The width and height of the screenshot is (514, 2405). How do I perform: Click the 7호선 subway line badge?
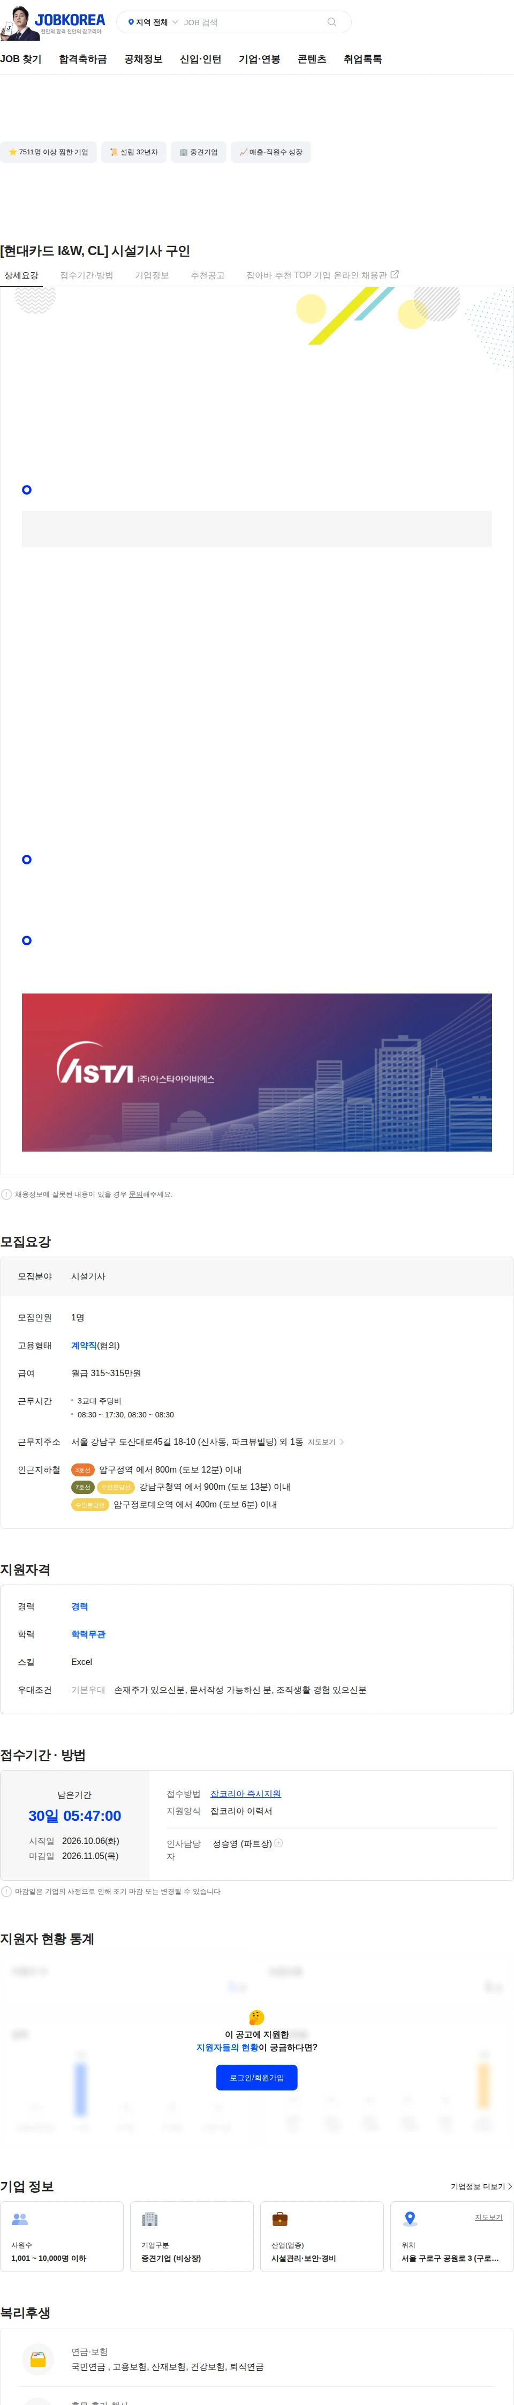tap(83, 1487)
